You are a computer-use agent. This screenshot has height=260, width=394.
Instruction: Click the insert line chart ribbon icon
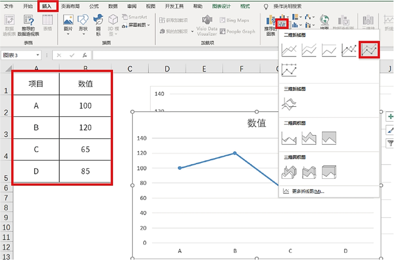pos(283,25)
